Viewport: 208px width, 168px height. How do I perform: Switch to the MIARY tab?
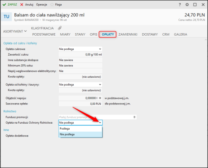pyautogui.click(x=65, y=34)
